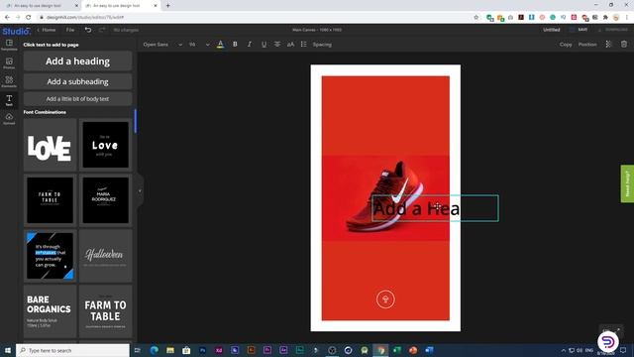The height and width of the screenshot is (357, 634).
Task: Open the File menu
Action: 70,30
